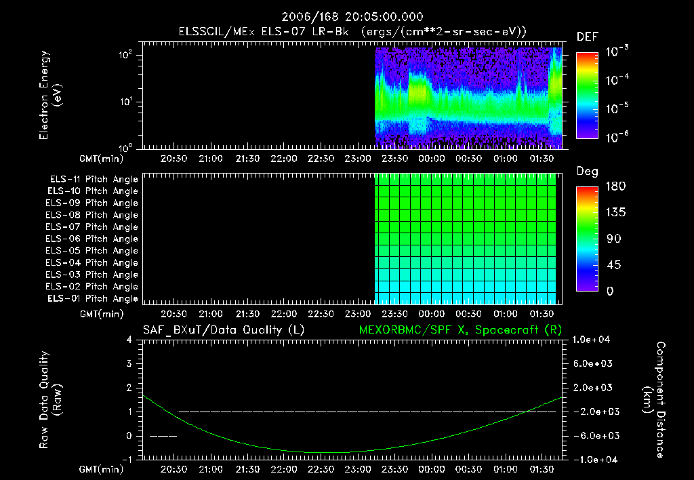
Task: Click the 1.0e+04 right axis value
Action: [592, 340]
